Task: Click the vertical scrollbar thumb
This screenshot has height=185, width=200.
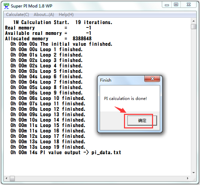Action: point(194,27)
